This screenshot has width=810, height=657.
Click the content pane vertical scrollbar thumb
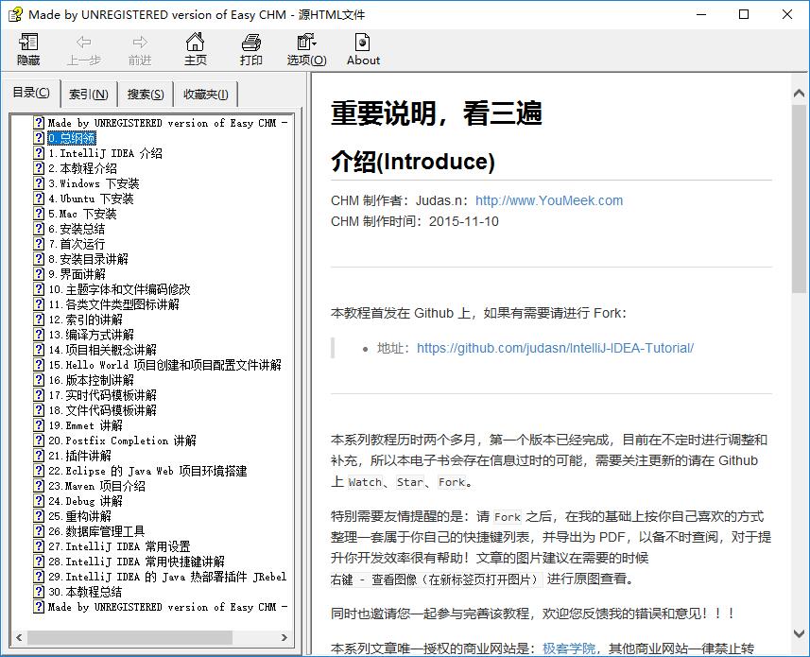[x=799, y=198]
